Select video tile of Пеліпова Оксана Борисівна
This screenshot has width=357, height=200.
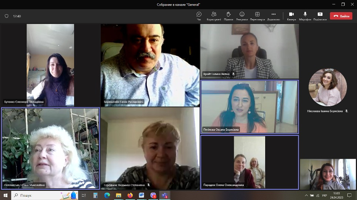[x=250, y=107]
